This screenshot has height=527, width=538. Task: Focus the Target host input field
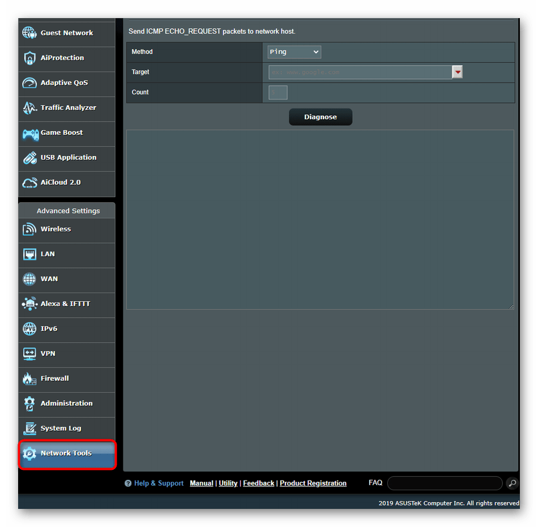(360, 72)
